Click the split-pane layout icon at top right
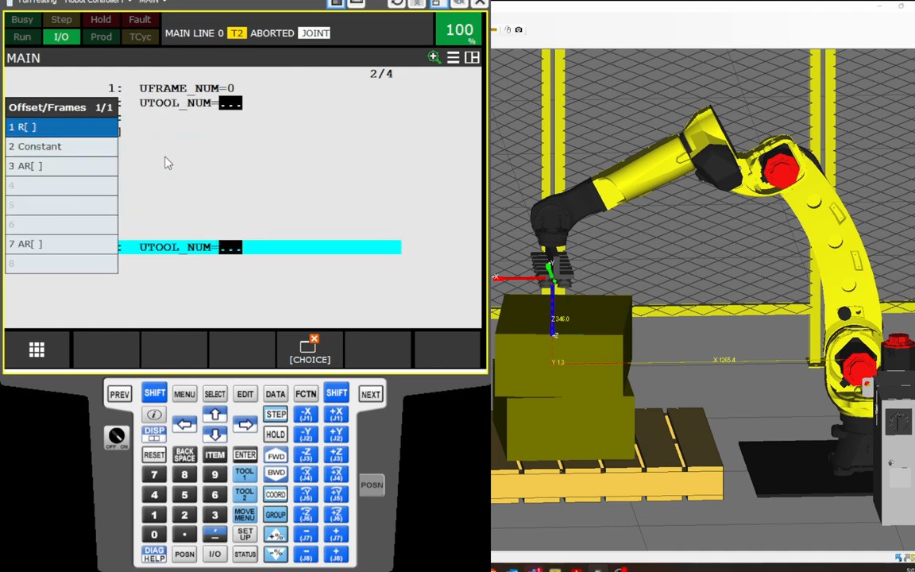The height and width of the screenshot is (572, 915). (x=472, y=57)
